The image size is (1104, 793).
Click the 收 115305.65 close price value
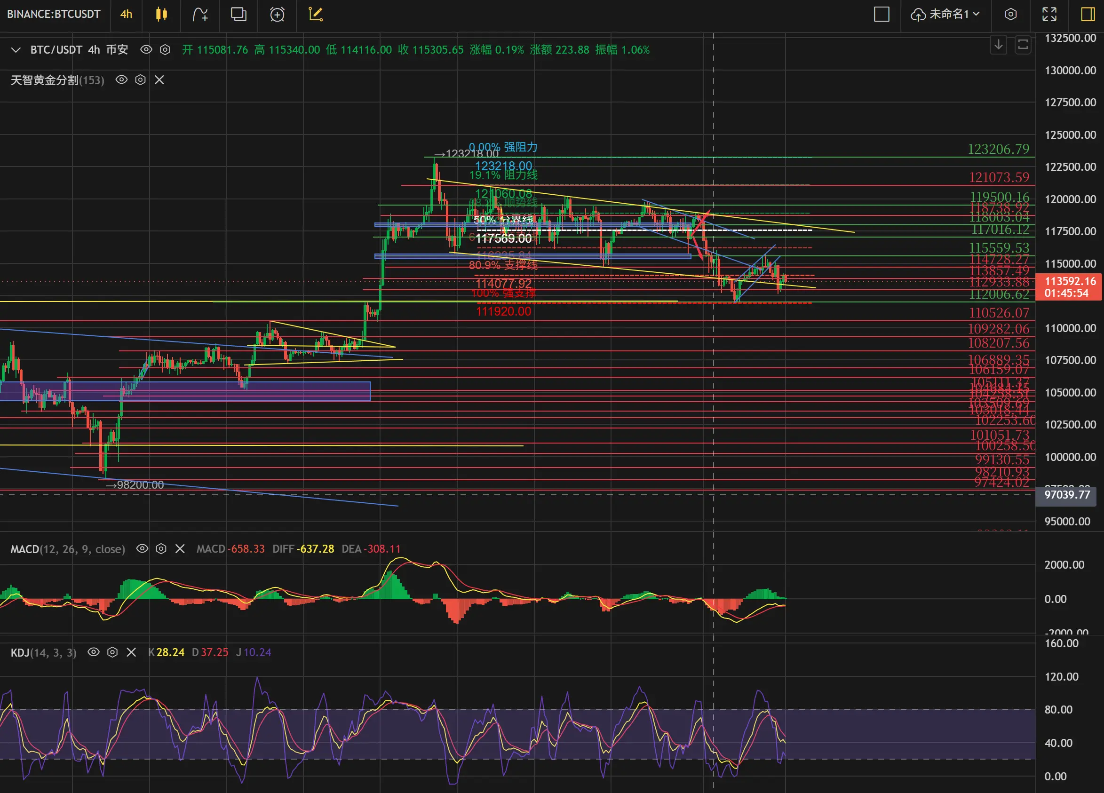[x=430, y=50]
